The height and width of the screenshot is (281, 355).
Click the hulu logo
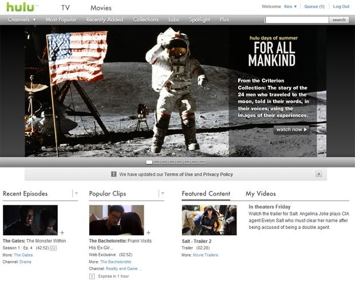click(21, 7)
